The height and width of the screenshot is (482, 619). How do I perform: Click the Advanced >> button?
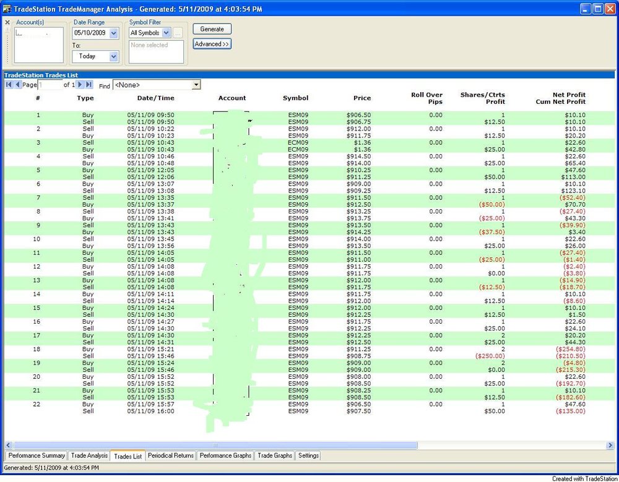(x=212, y=44)
